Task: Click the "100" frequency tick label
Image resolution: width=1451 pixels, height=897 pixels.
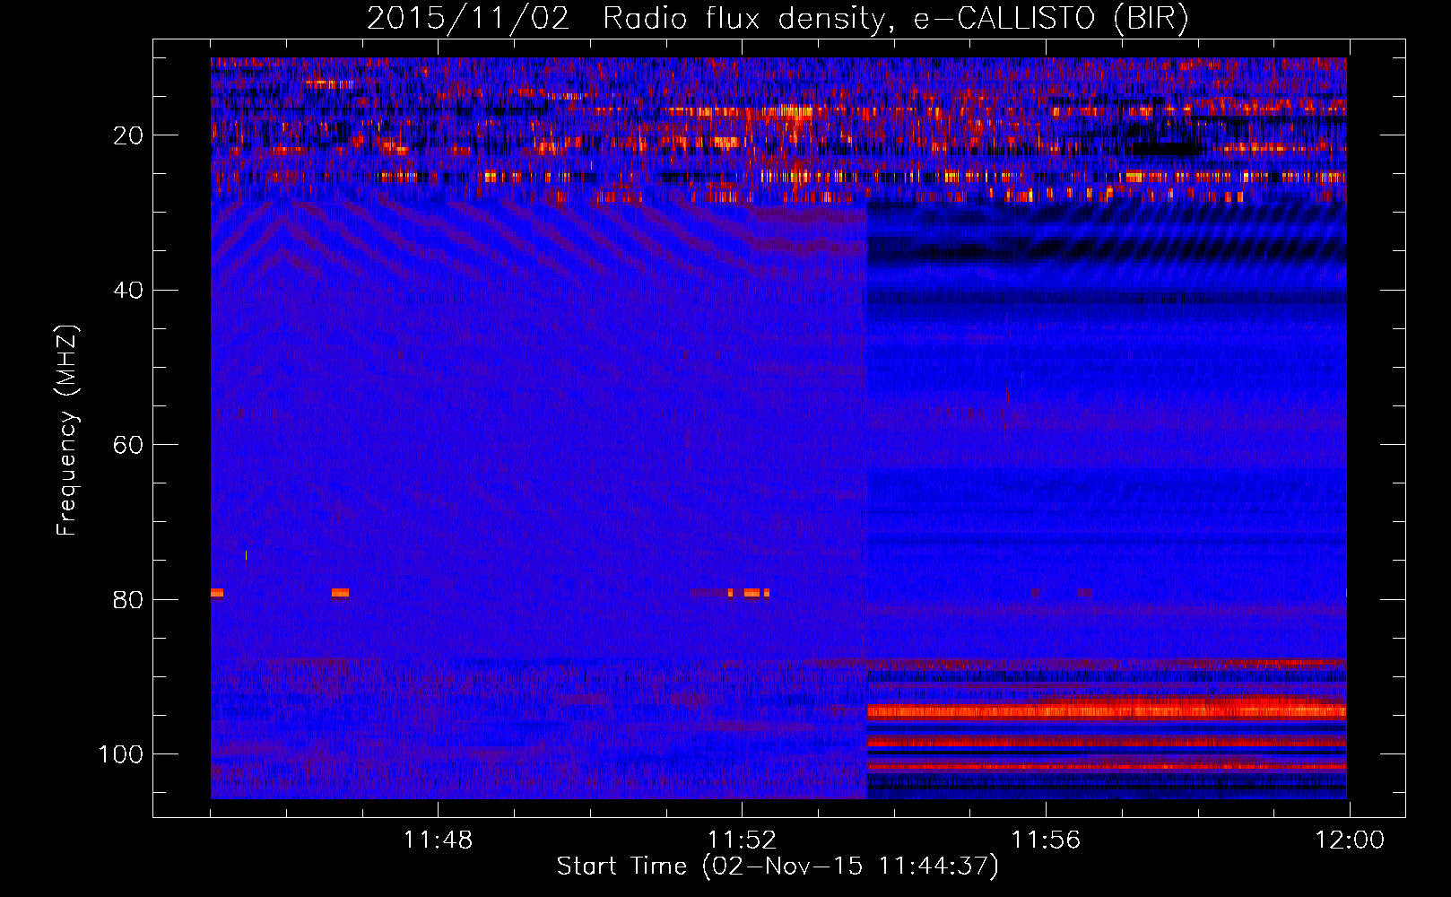Action: 121,754
